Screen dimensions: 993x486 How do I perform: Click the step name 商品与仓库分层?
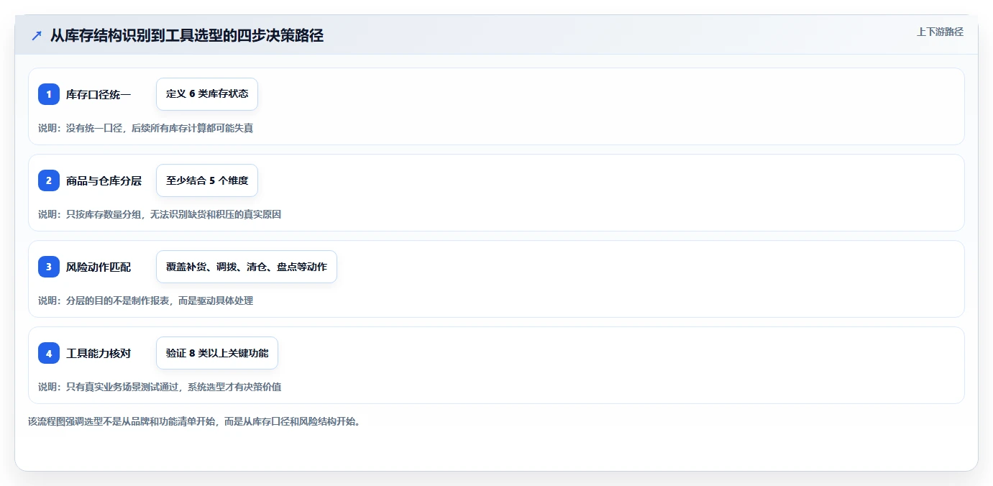click(x=104, y=180)
